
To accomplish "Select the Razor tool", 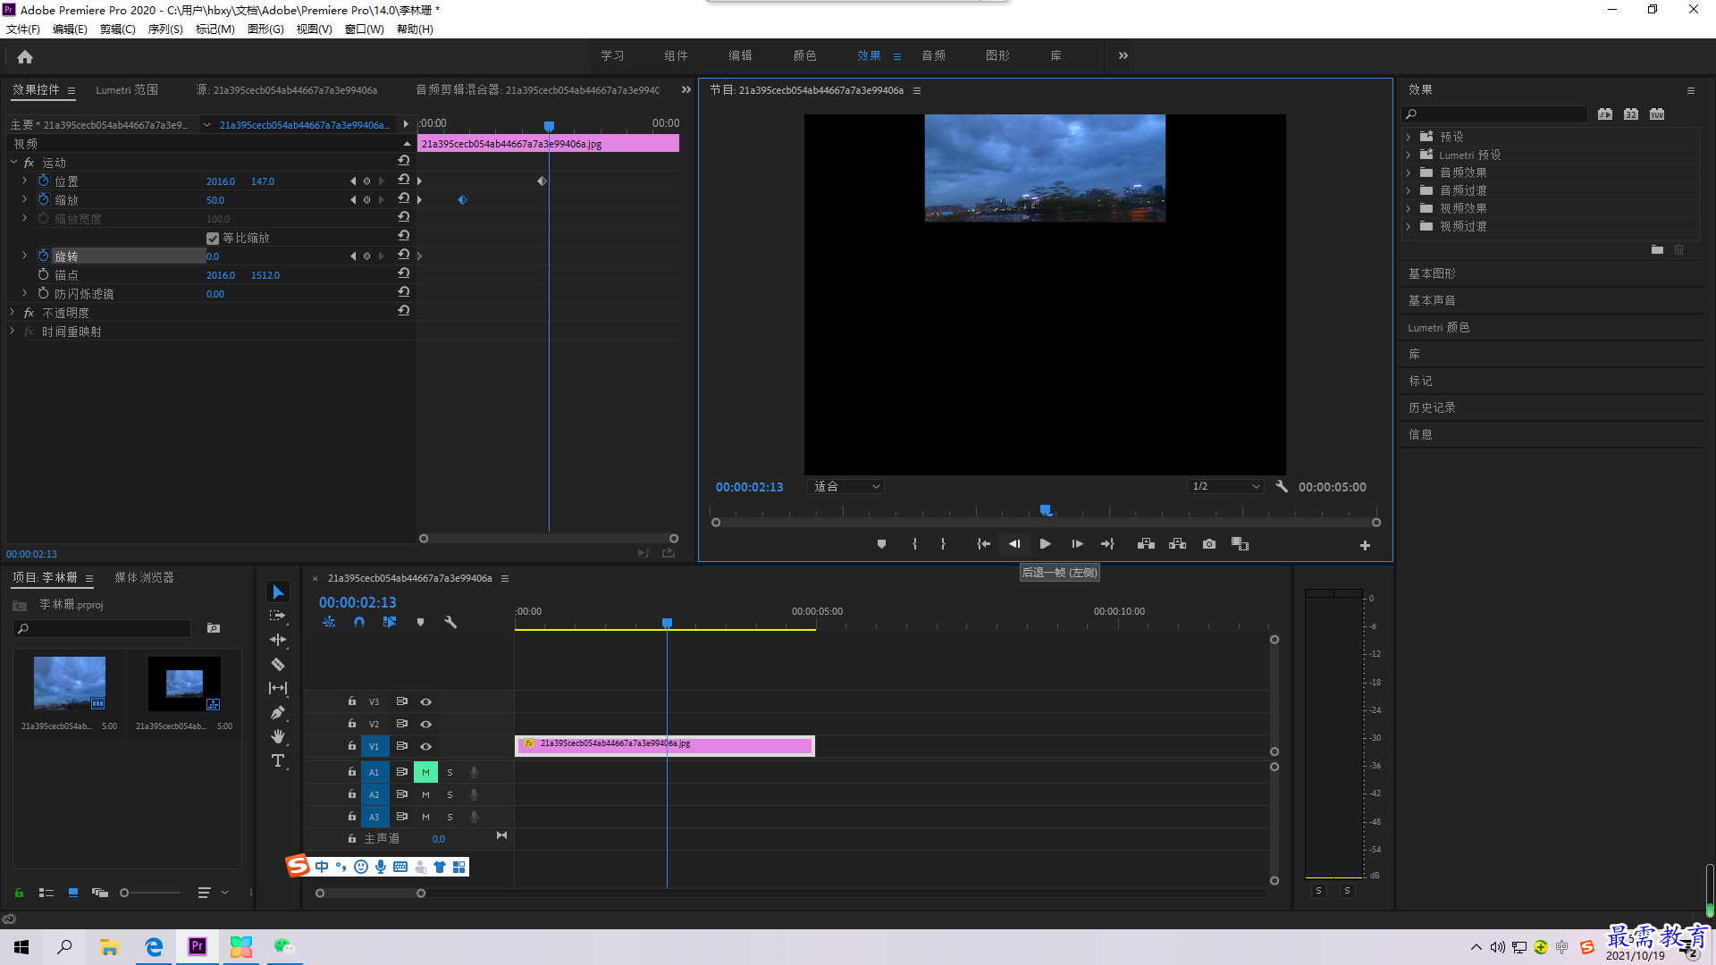I will [278, 664].
